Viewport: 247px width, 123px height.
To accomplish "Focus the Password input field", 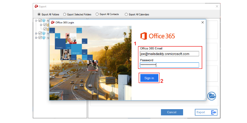I will pos(169,65).
